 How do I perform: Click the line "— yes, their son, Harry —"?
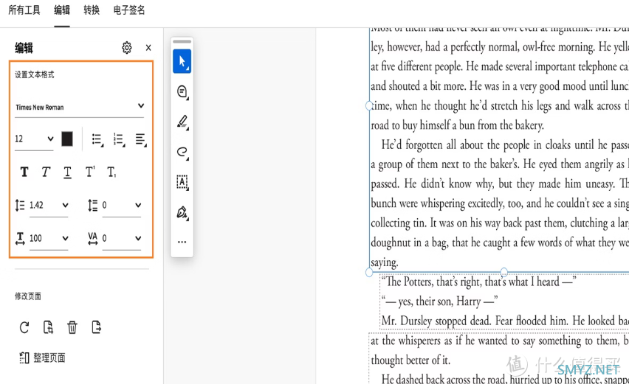(440, 301)
